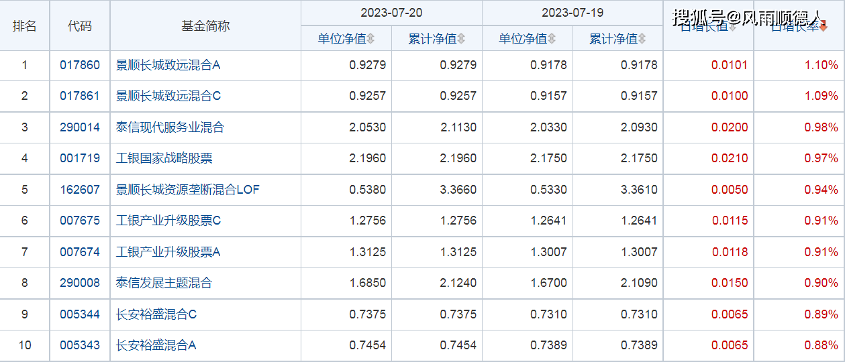Select the 0.0101 daily growth value
The height and width of the screenshot is (362, 845).
(730, 65)
